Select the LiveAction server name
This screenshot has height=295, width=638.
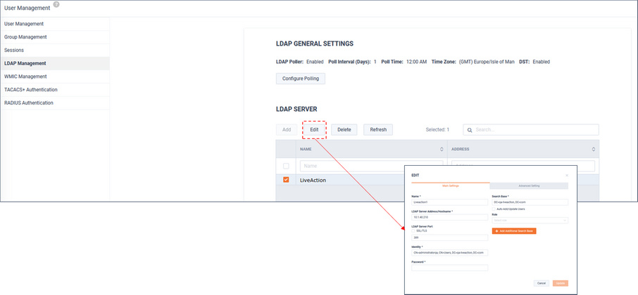coord(313,181)
